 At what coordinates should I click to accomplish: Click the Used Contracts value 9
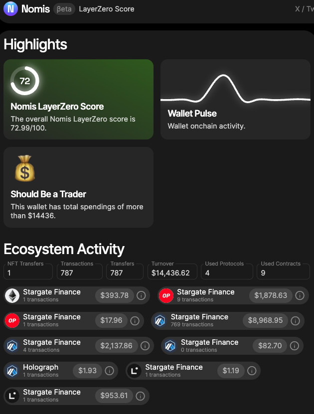(x=263, y=273)
